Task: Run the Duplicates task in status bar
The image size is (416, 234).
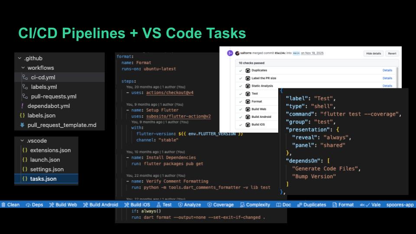Action: [x=312, y=205]
